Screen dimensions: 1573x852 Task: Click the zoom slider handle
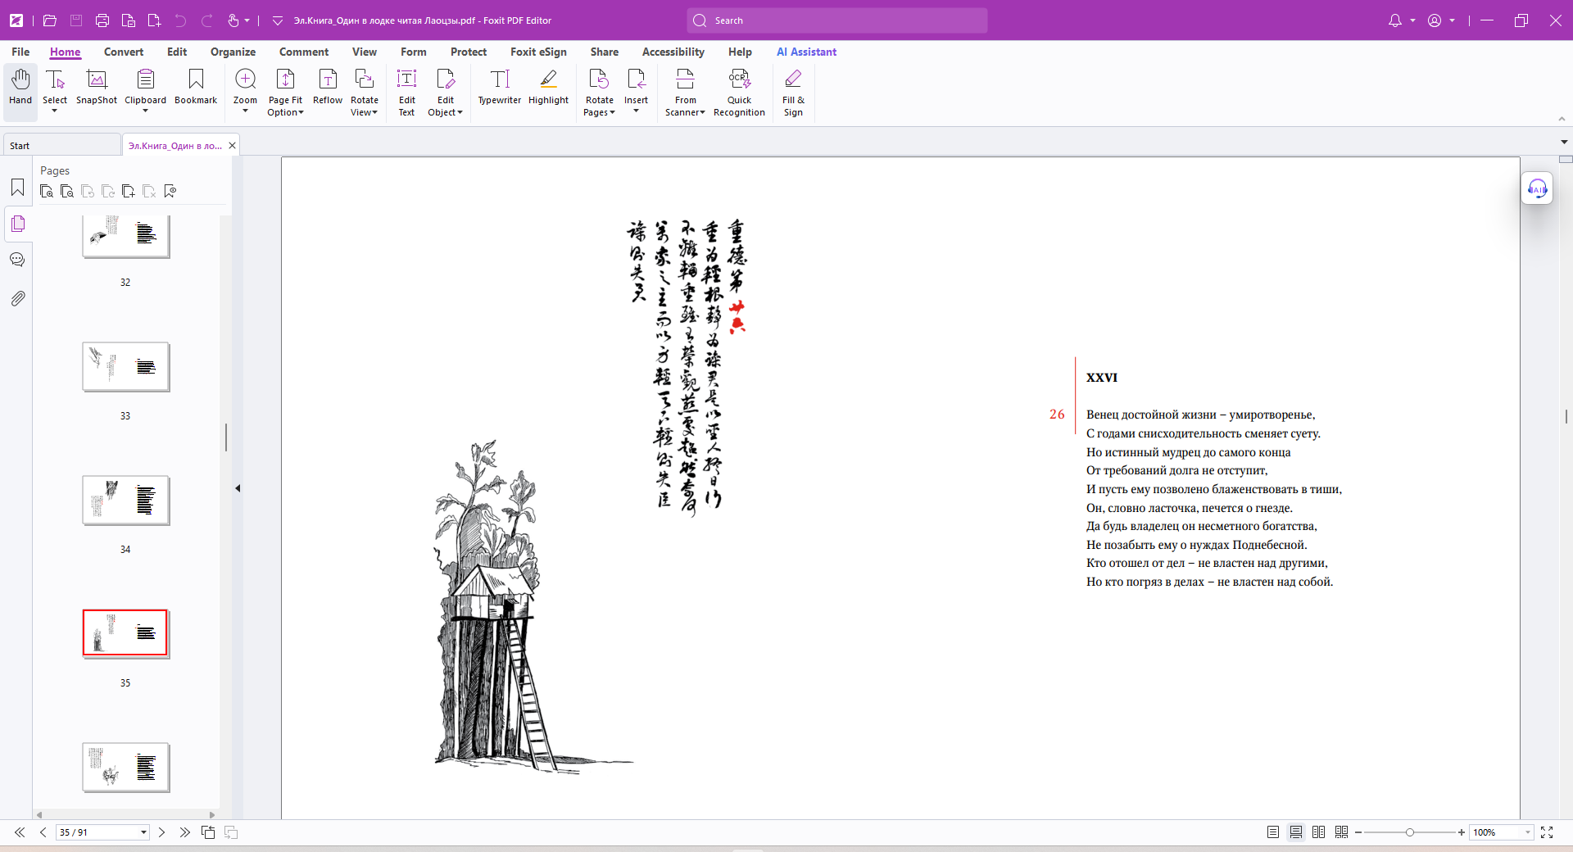[x=1410, y=832]
